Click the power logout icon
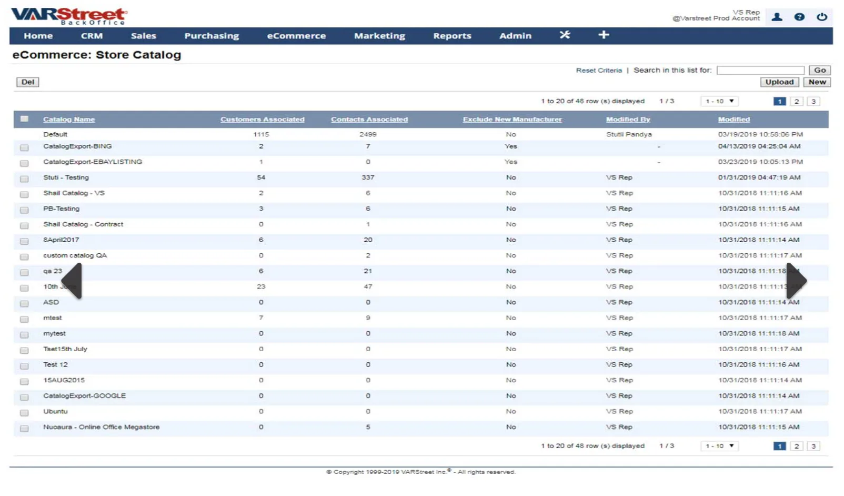Screen dimensions: 844x496 821,17
